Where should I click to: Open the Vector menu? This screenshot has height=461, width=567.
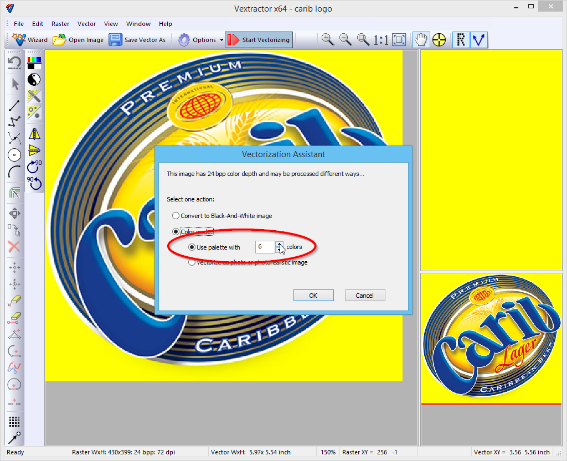pyautogui.click(x=86, y=24)
